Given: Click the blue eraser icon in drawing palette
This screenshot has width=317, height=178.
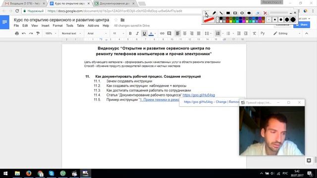Looking at the screenshot, I should click(x=258, y=13).
